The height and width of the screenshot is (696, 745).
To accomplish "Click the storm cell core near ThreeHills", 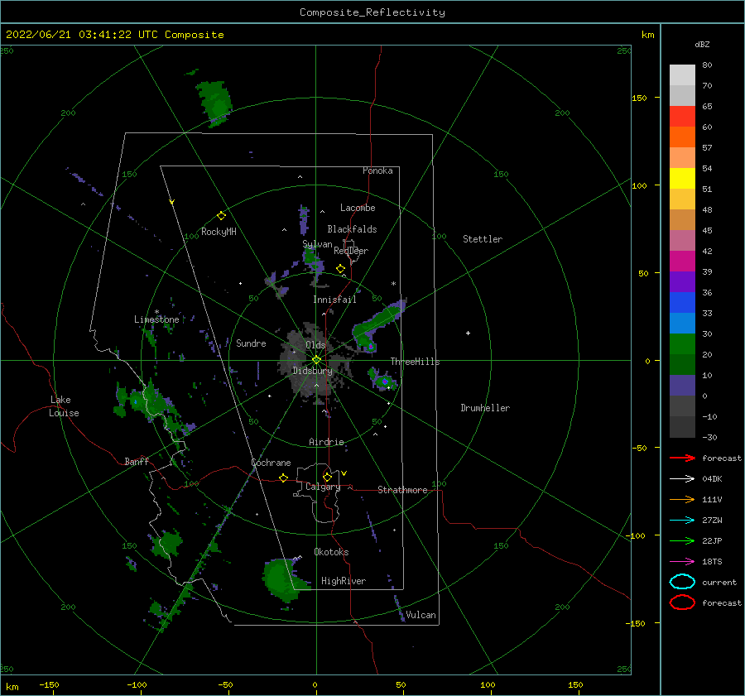I will tap(385, 382).
